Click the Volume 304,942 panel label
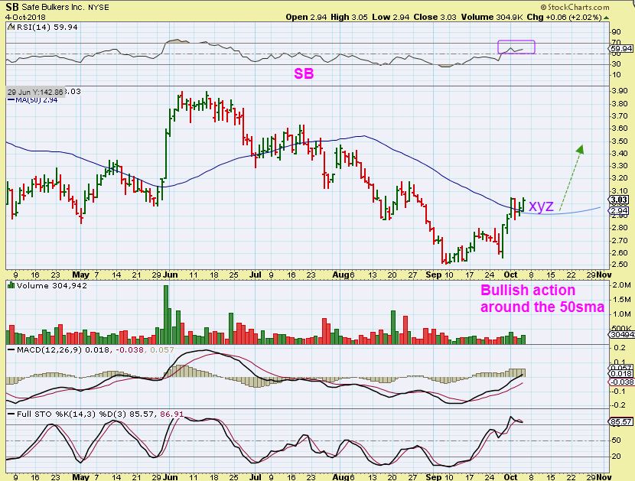The width and height of the screenshot is (635, 481). 51,285
